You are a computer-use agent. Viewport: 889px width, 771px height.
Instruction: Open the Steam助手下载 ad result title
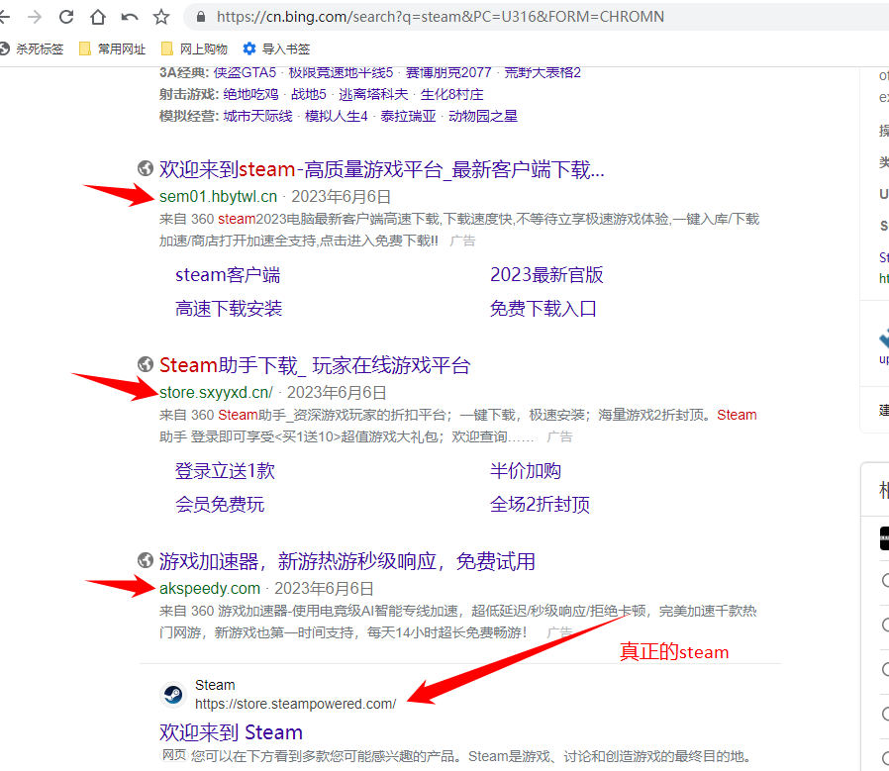pos(314,365)
